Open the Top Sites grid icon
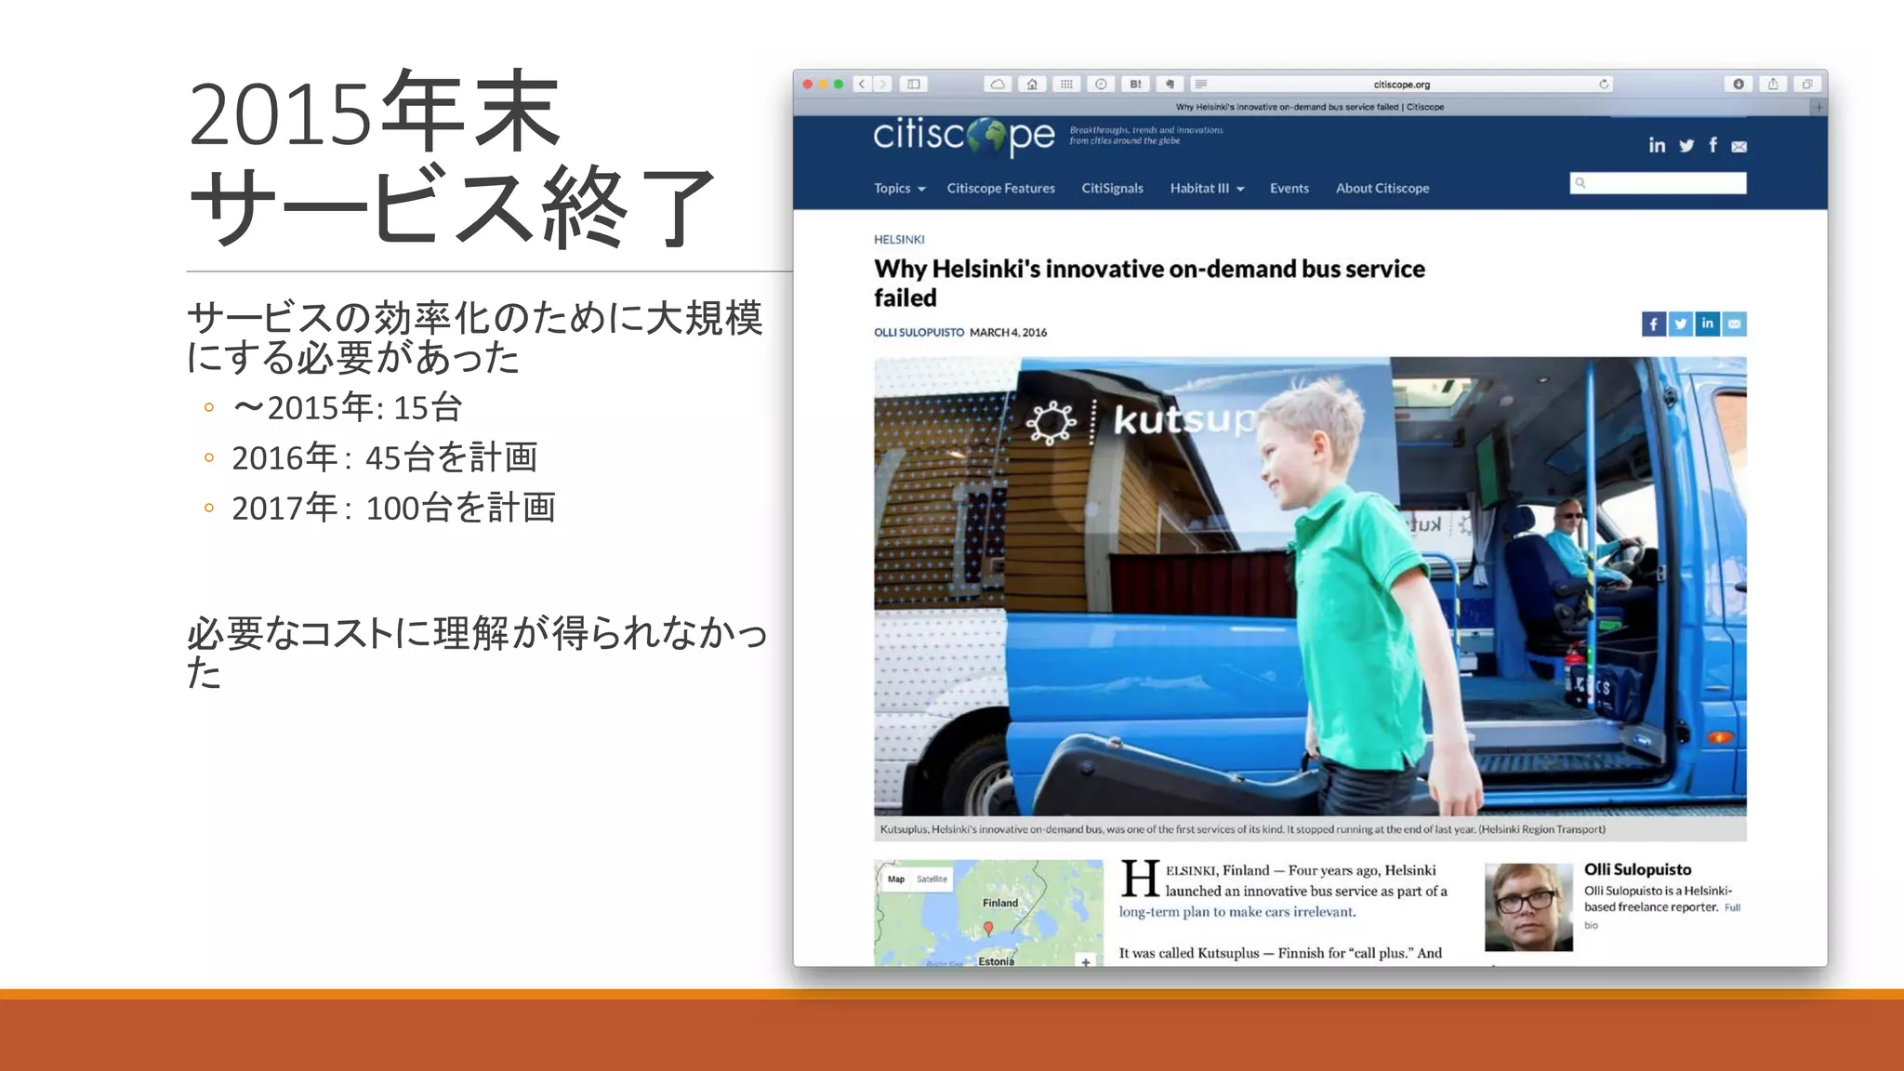This screenshot has width=1904, height=1071. tap(1066, 84)
